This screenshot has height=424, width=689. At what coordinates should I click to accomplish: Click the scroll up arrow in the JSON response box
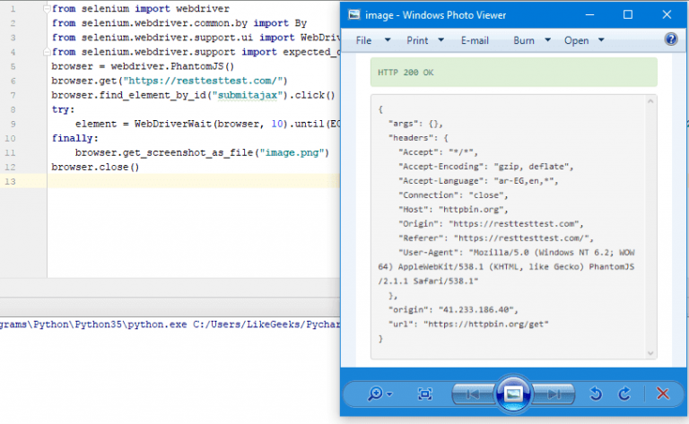650,101
